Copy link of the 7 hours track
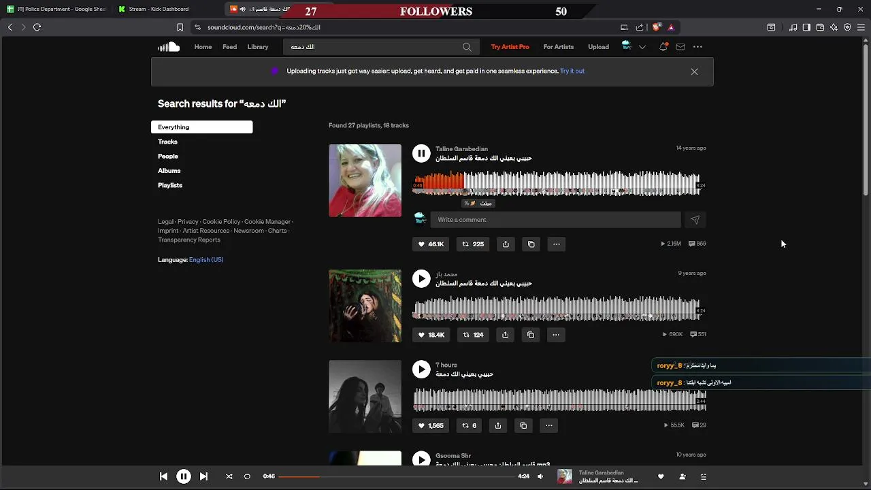Image resolution: width=871 pixels, height=490 pixels. (x=523, y=425)
